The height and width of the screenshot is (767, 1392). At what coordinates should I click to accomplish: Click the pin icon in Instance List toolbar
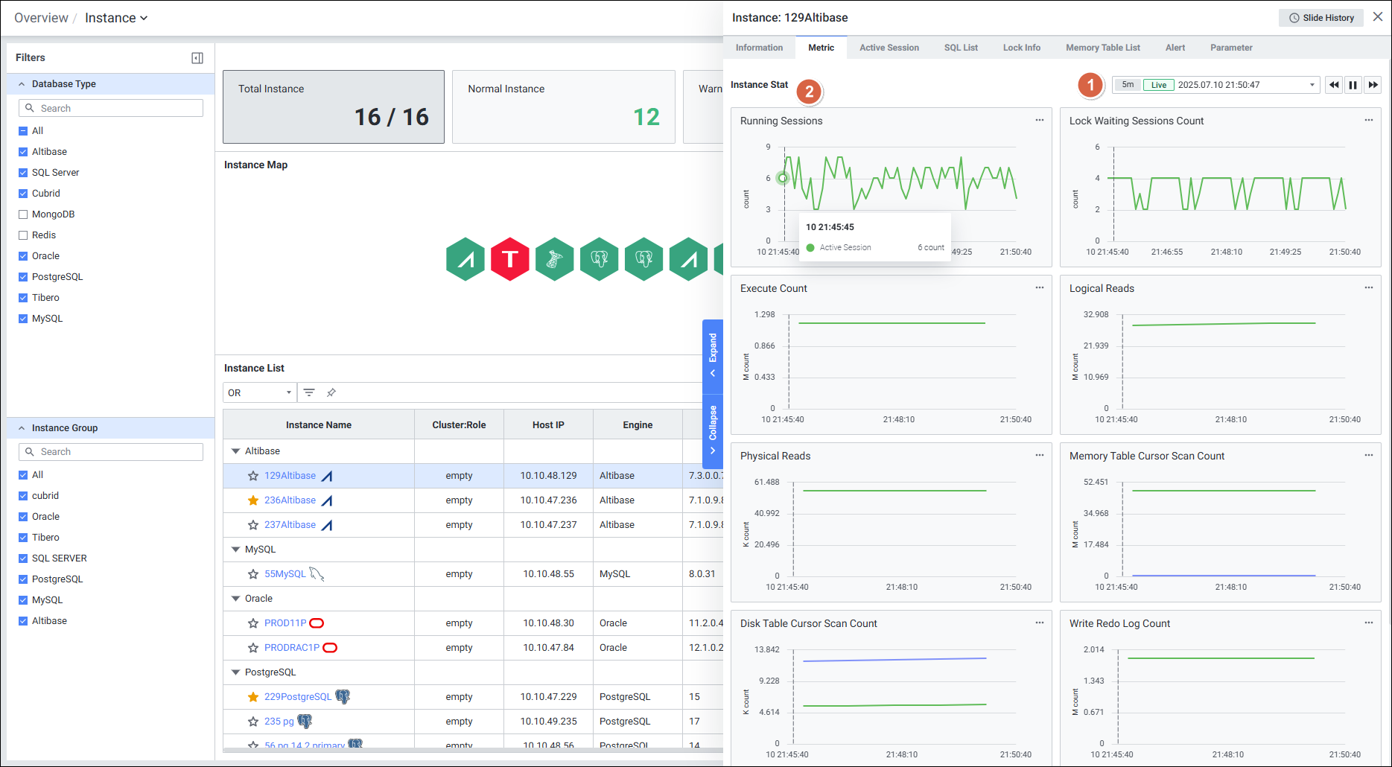point(331,392)
